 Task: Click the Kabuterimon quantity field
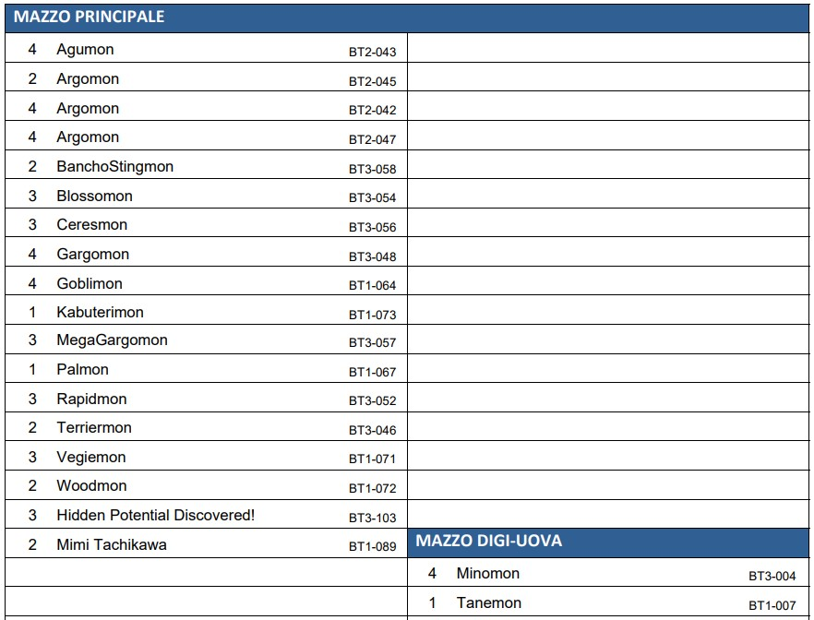click(32, 313)
